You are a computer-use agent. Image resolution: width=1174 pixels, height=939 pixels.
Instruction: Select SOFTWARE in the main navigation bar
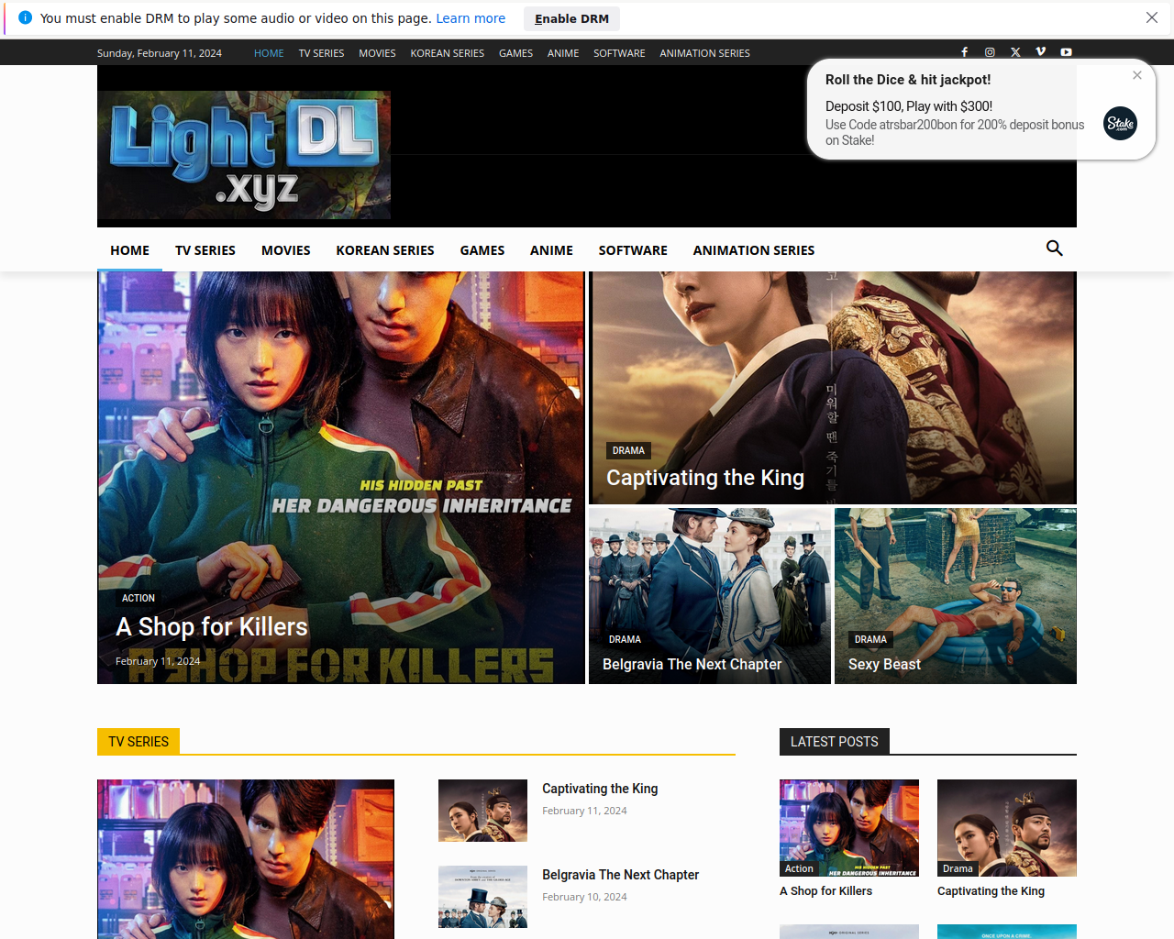633,250
